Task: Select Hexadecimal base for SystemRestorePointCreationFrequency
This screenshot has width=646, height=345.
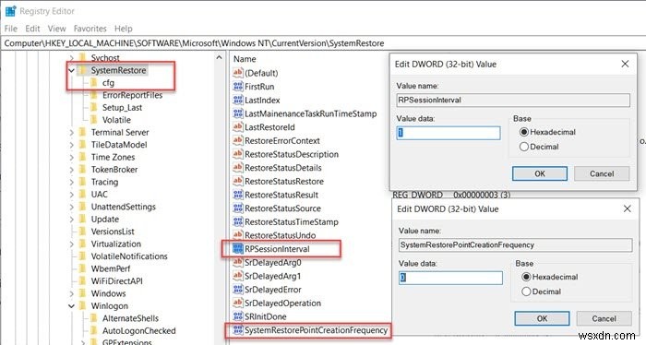Action: (x=526, y=277)
